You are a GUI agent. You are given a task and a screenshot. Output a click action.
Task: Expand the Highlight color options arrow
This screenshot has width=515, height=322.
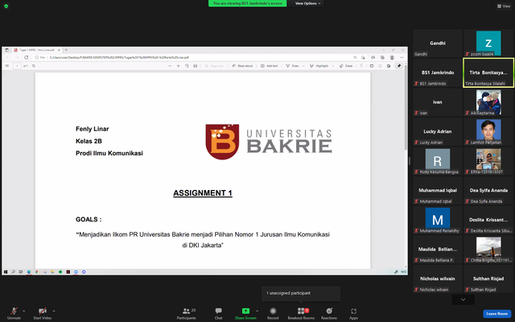332,66
